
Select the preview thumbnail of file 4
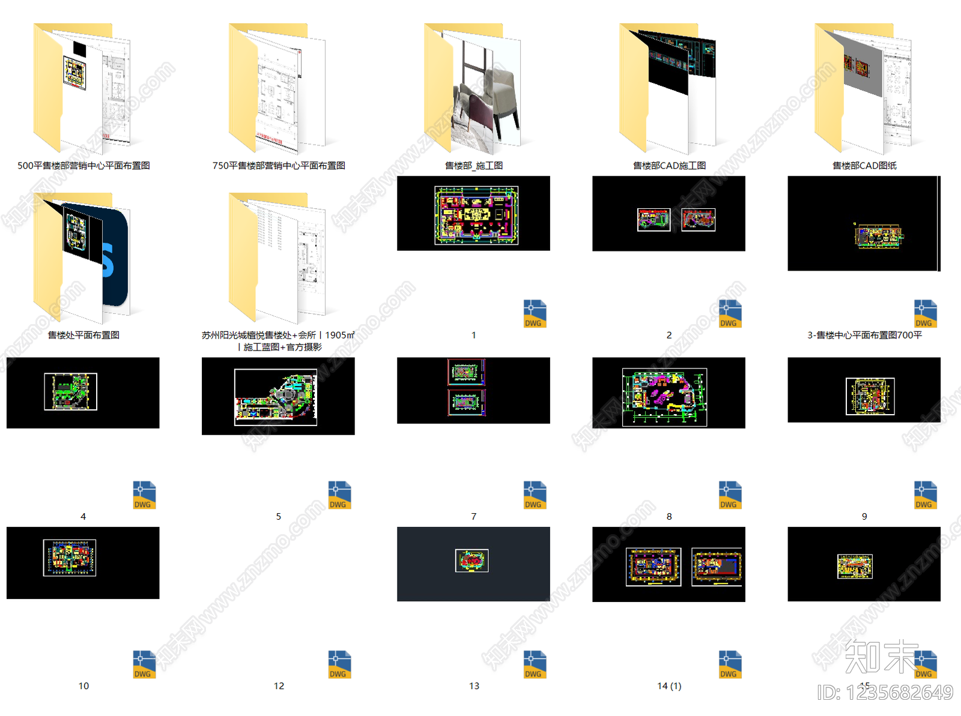pos(83,393)
